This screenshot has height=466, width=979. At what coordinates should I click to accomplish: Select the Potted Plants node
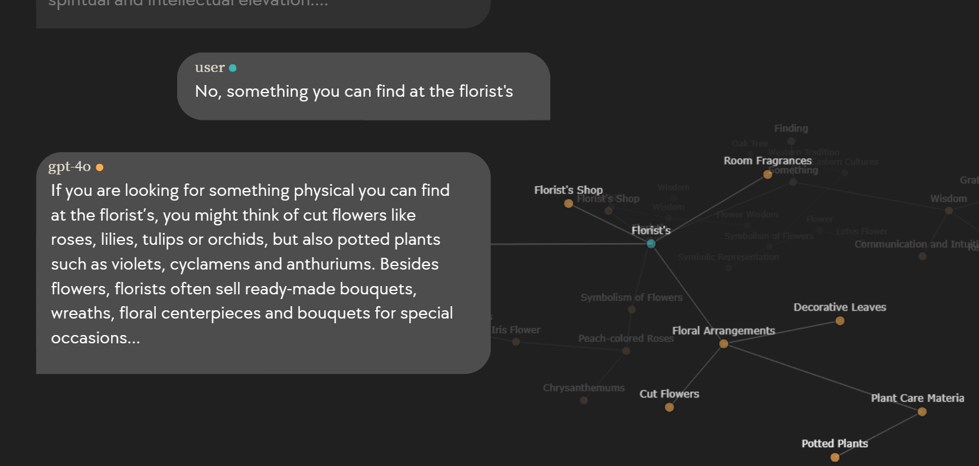coord(834,457)
